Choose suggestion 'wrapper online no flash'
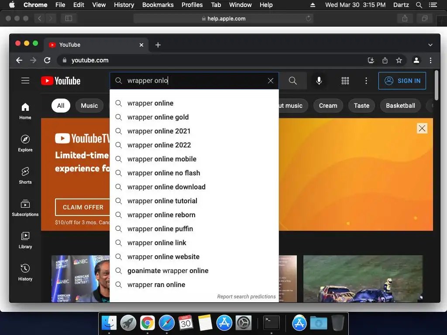The width and height of the screenshot is (447, 335). tap(194, 173)
